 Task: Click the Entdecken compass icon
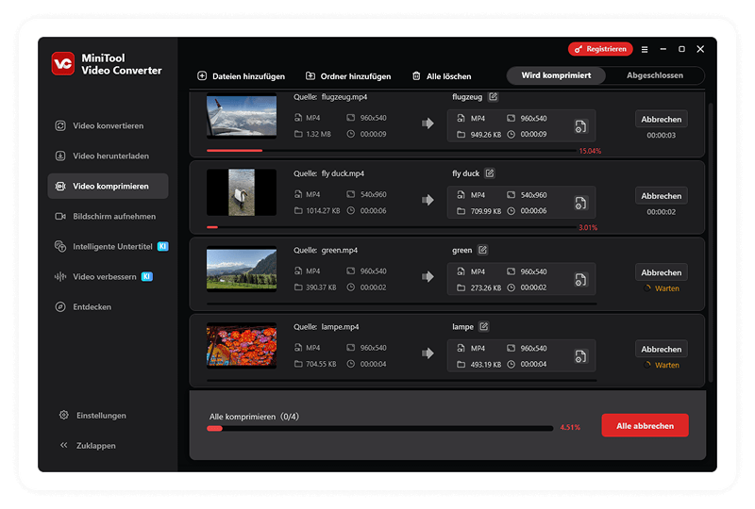click(x=60, y=307)
